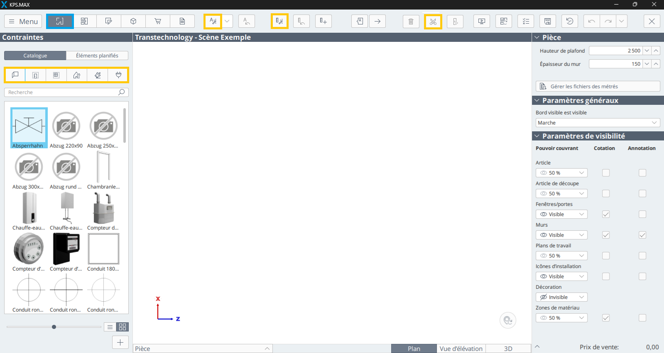Click the presentation screen icon
The height and width of the screenshot is (353, 664).
tap(482, 21)
